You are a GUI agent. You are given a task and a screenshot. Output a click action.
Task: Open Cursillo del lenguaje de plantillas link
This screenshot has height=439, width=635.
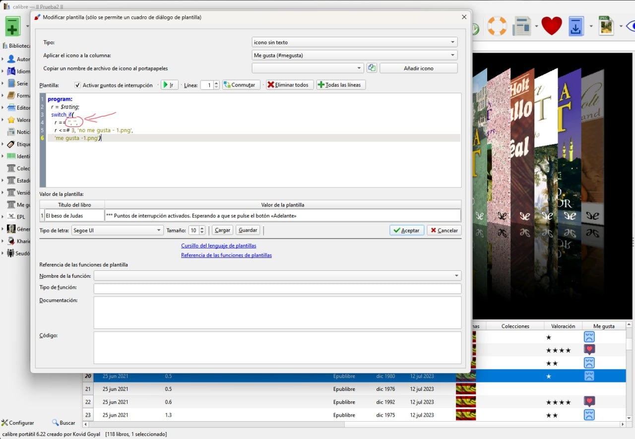click(218, 246)
